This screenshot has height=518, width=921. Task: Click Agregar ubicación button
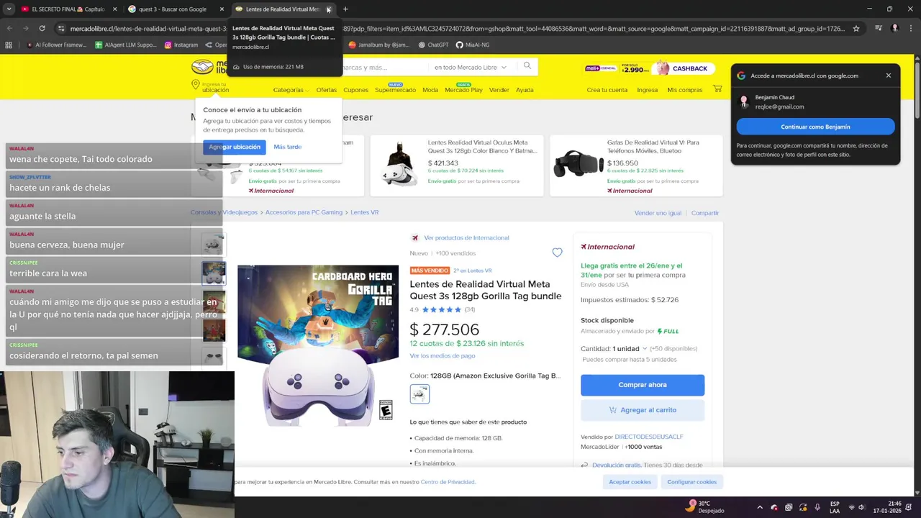click(235, 147)
